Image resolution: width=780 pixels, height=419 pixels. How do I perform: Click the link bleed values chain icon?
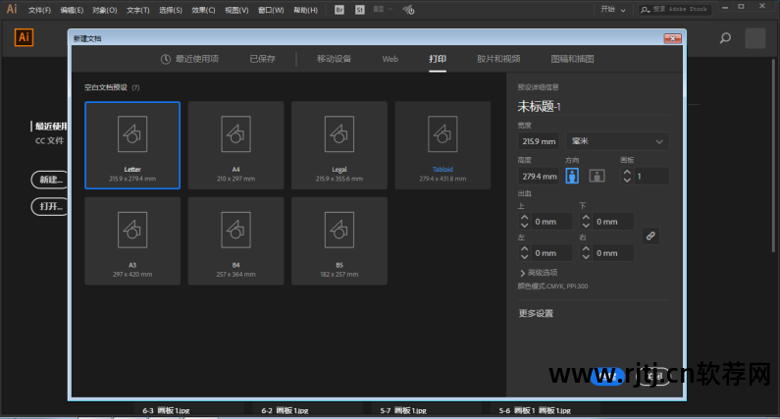click(x=650, y=236)
